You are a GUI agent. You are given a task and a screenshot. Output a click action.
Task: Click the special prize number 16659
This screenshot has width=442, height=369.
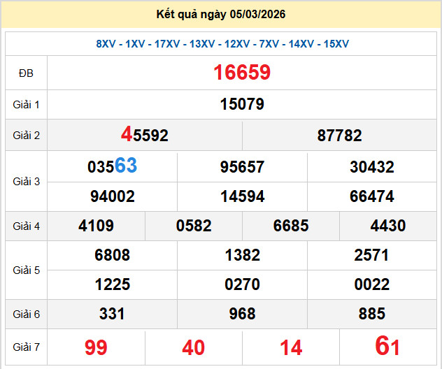(242, 73)
